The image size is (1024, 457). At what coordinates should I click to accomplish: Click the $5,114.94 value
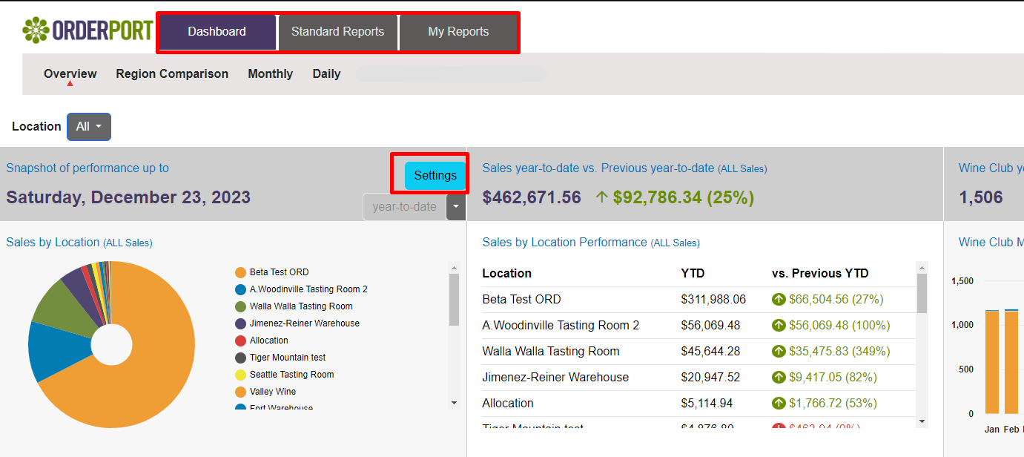coord(707,404)
